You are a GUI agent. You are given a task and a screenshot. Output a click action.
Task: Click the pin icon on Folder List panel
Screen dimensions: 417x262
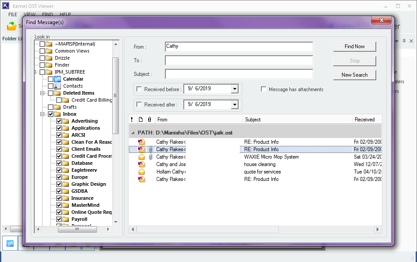pos(404,41)
